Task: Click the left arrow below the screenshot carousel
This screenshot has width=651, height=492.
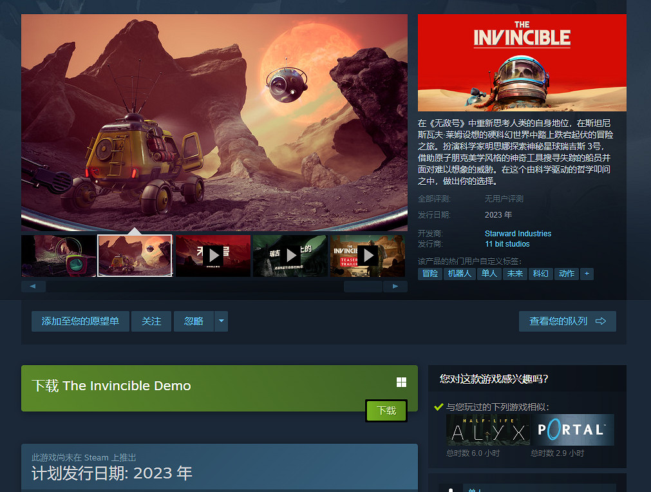Action: pyautogui.click(x=33, y=285)
